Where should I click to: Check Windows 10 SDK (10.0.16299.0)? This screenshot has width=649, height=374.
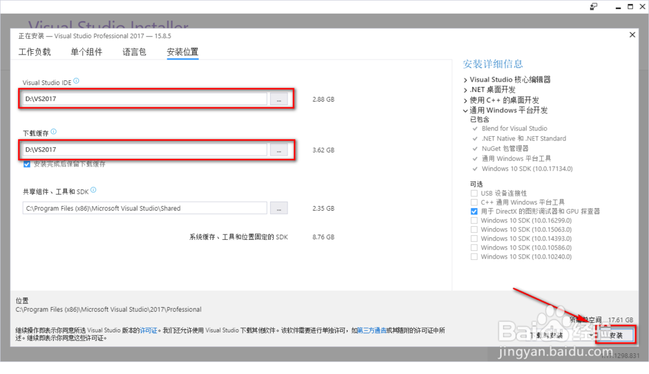[474, 220]
